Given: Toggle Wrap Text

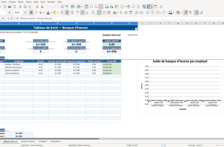Looking at the screenshot, I should 93,13.
